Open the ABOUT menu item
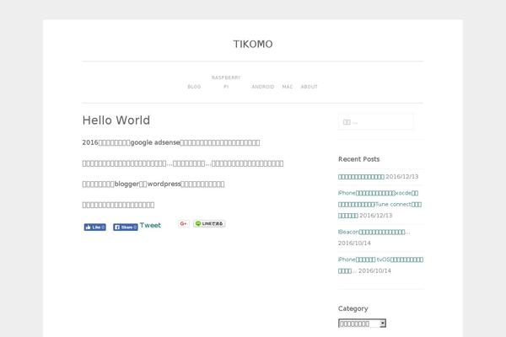The image size is (506, 337). pos(310,87)
